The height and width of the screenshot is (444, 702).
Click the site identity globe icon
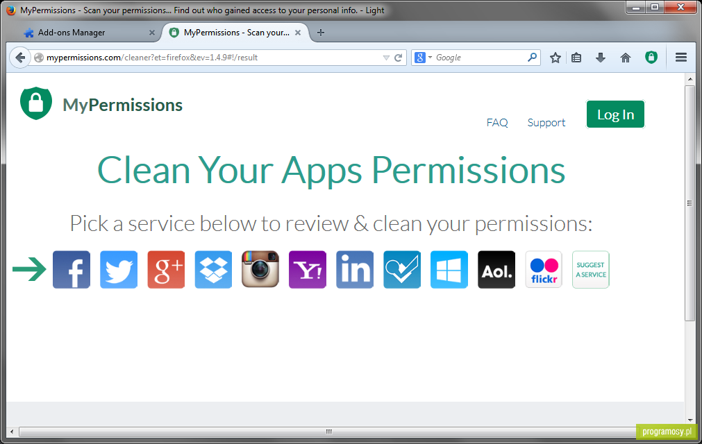pyautogui.click(x=39, y=58)
